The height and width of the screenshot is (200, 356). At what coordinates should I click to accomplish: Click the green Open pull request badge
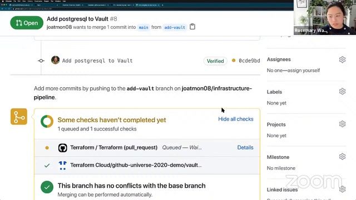tap(27, 23)
